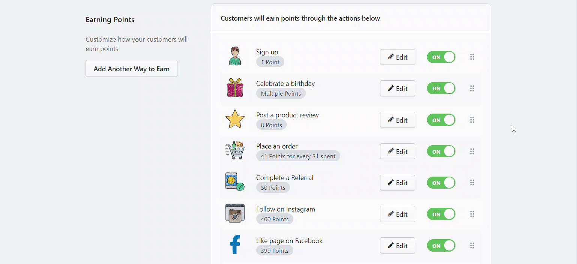Click the birthday gift box icon
This screenshot has height=264, width=577.
pyautogui.click(x=235, y=88)
